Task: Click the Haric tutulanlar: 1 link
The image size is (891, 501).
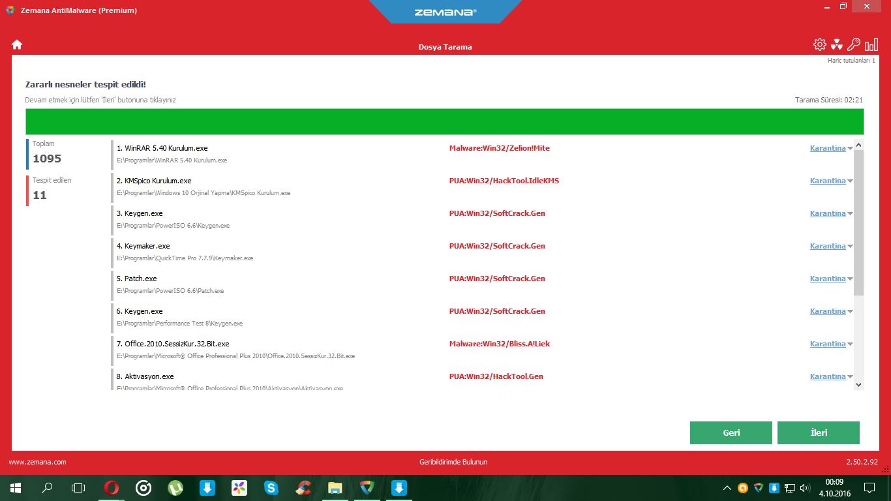Action: coord(851,60)
